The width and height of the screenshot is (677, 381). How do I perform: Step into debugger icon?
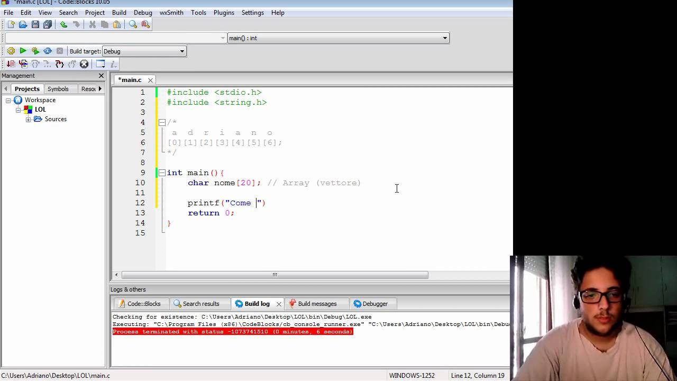(59, 64)
